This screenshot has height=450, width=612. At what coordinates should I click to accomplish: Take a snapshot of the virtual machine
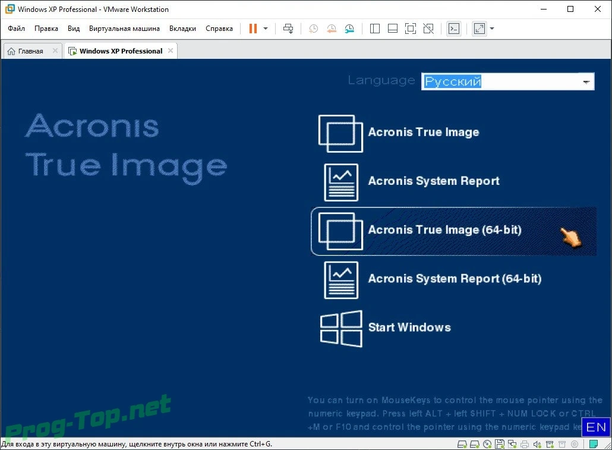point(313,29)
